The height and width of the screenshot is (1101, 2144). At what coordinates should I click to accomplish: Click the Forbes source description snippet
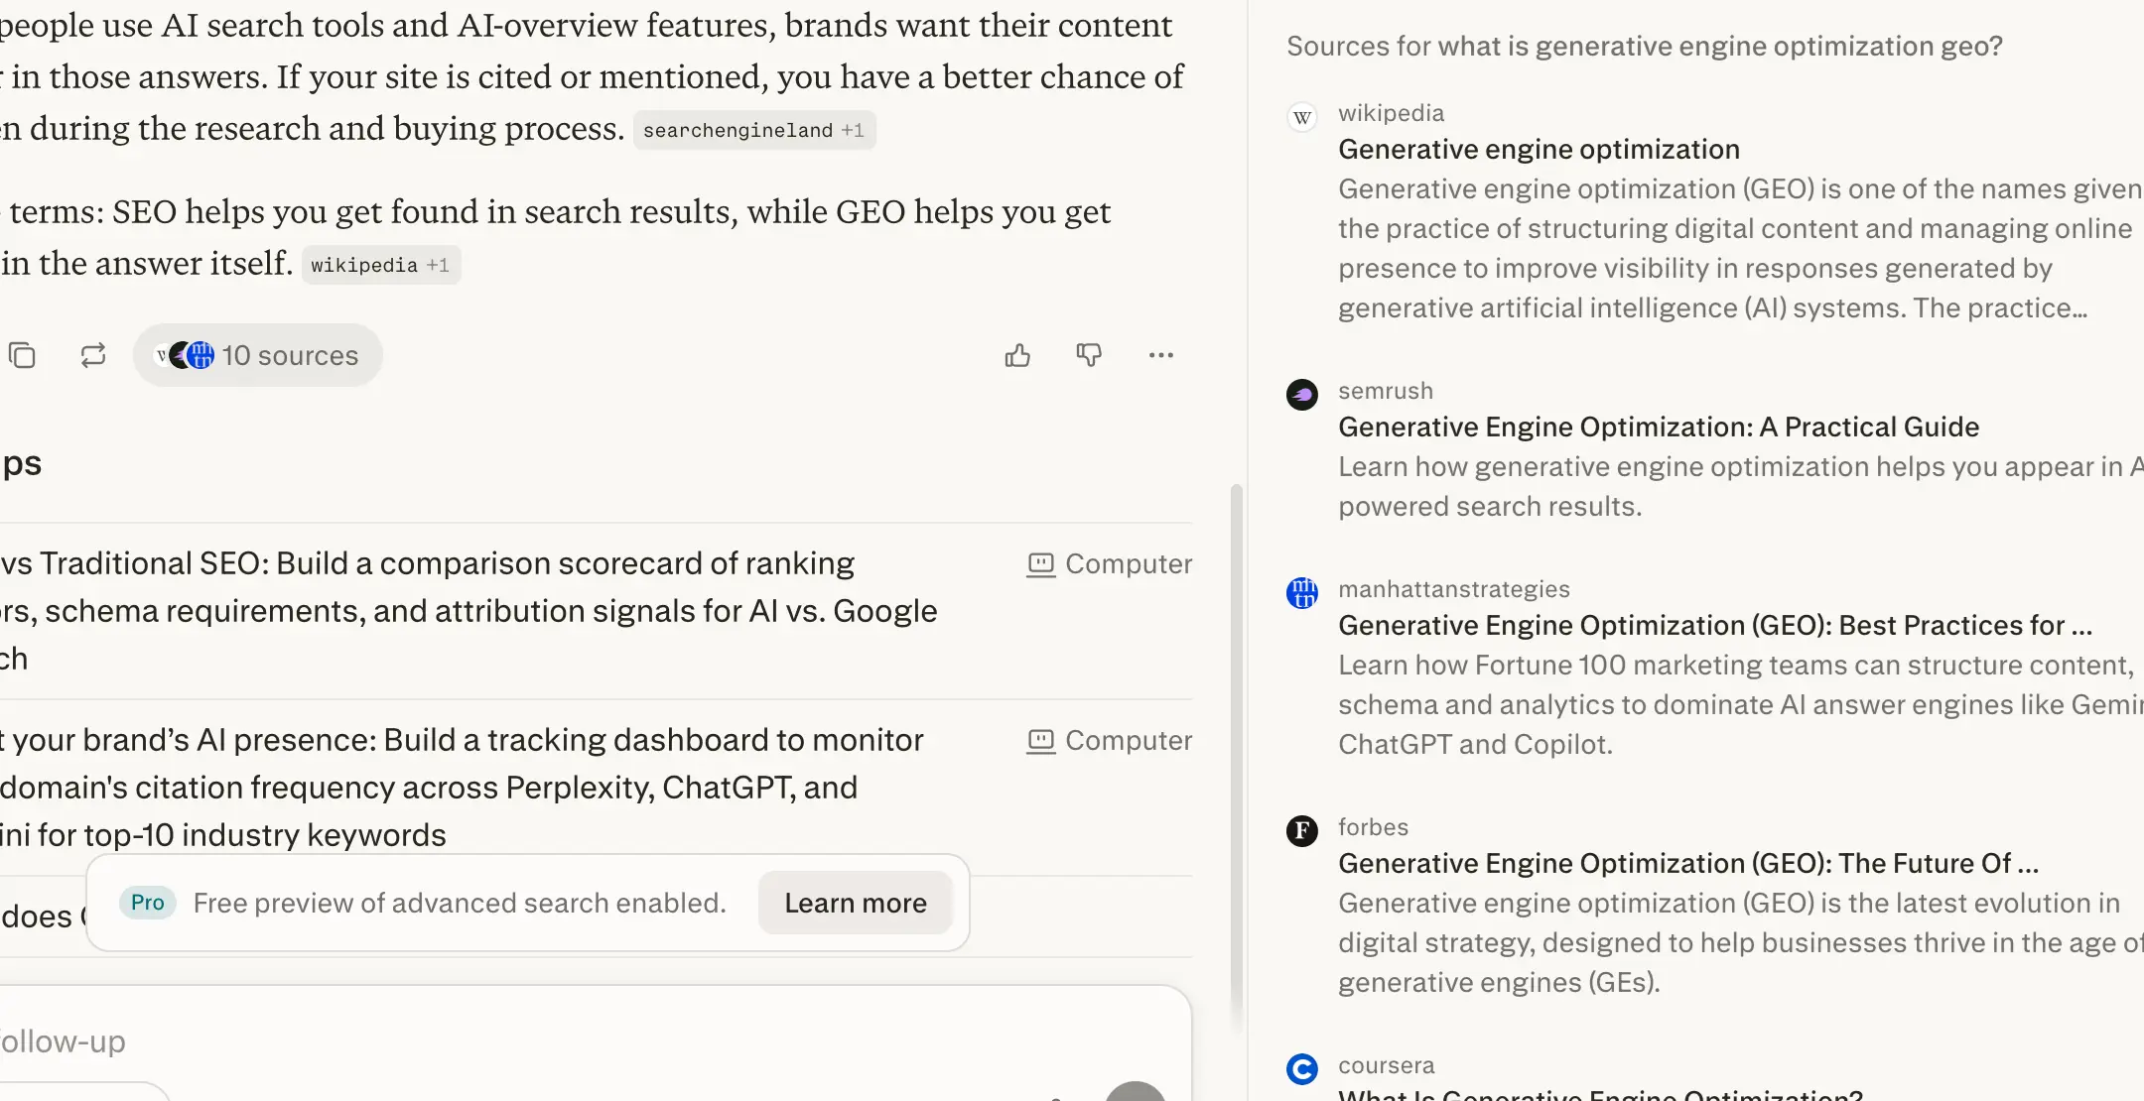click(x=1741, y=943)
